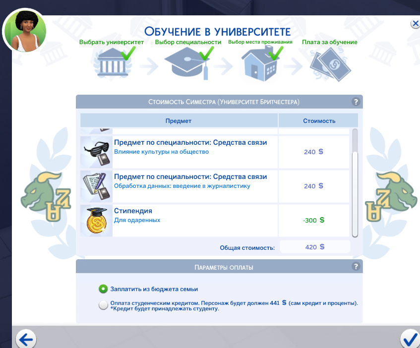Click the semester cost Britechester header
Viewport: 420px width, 348px height.
219,102
